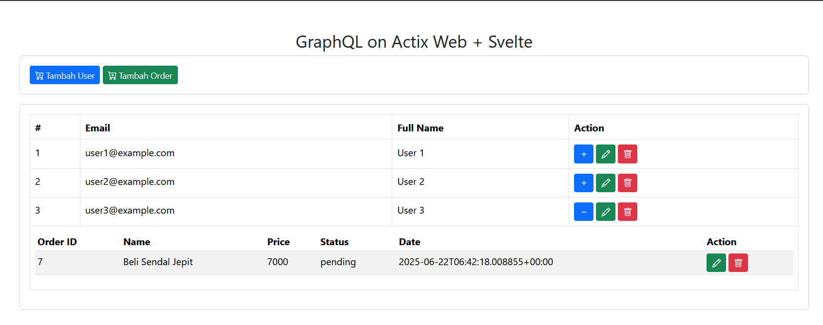Click the Tambah User button

(65, 75)
